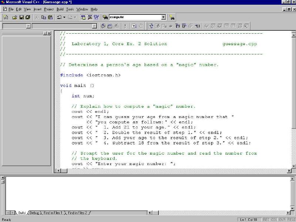
Task: Toggle the Output window visibility
Action: coord(90,17)
